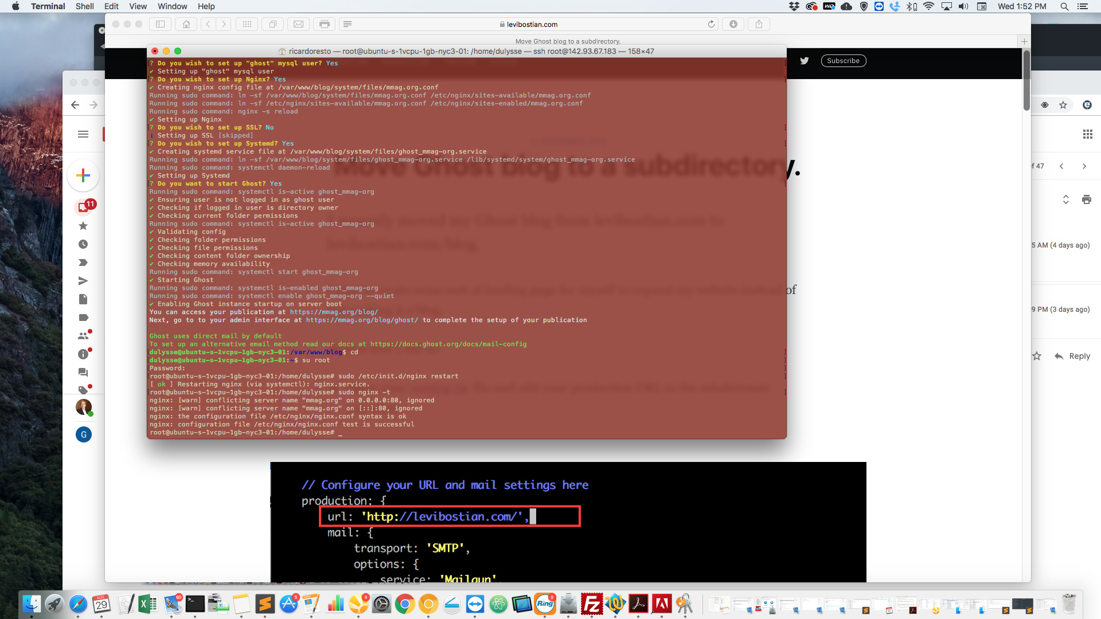Click blue G avatar in Gmail sidebar

click(x=84, y=434)
